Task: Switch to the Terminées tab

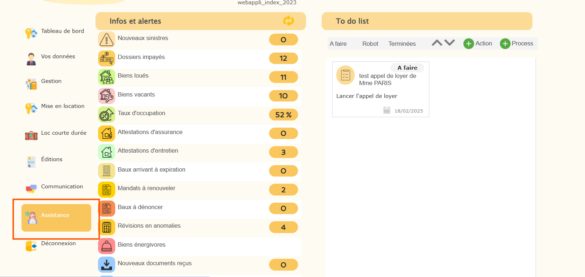Action: (402, 44)
